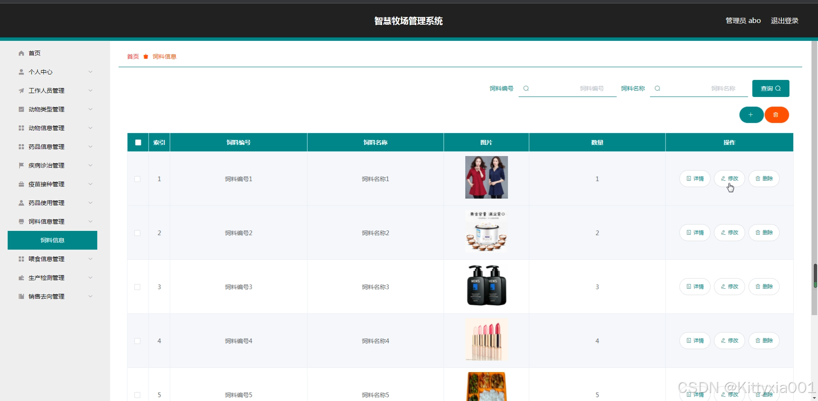
Task: Click the 工作人员管理 paper plane icon
Action: point(21,91)
